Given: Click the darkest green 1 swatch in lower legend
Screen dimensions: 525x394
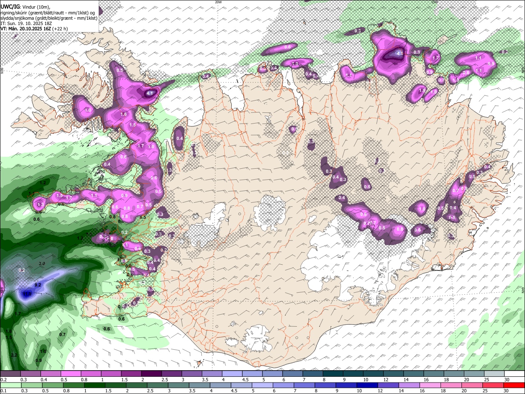Looking at the screenshot, I should tap(94, 385).
